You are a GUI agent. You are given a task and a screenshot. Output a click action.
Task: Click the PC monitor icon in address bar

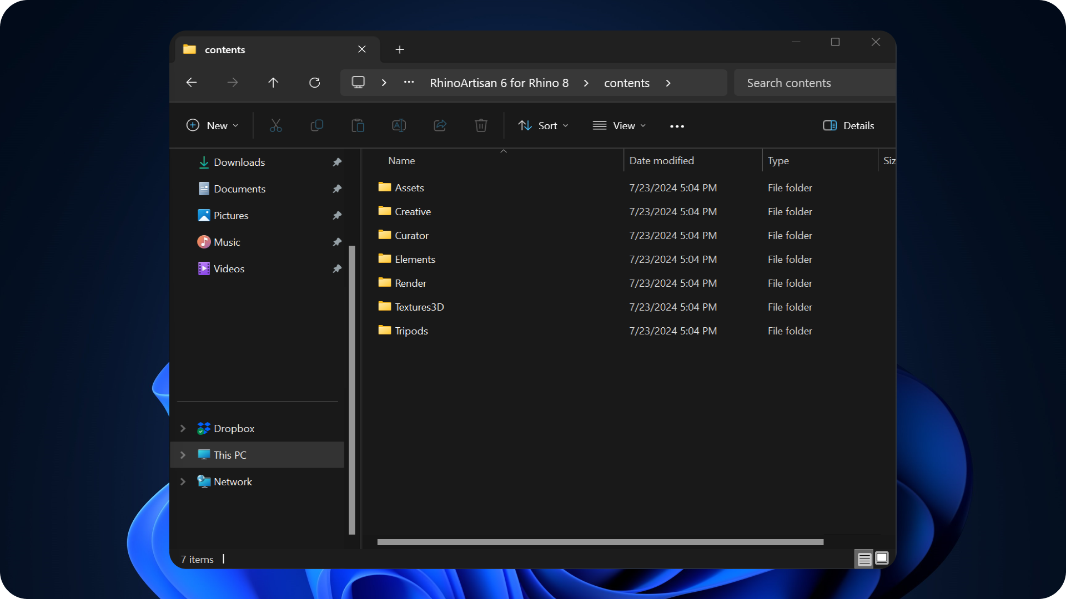[358, 83]
